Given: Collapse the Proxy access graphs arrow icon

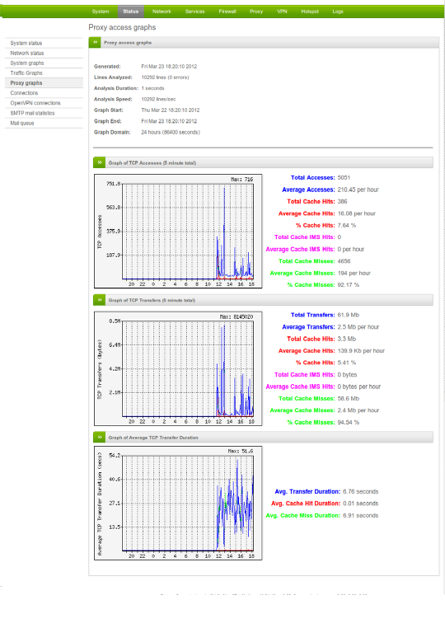Looking at the screenshot, I should (95, 42).
